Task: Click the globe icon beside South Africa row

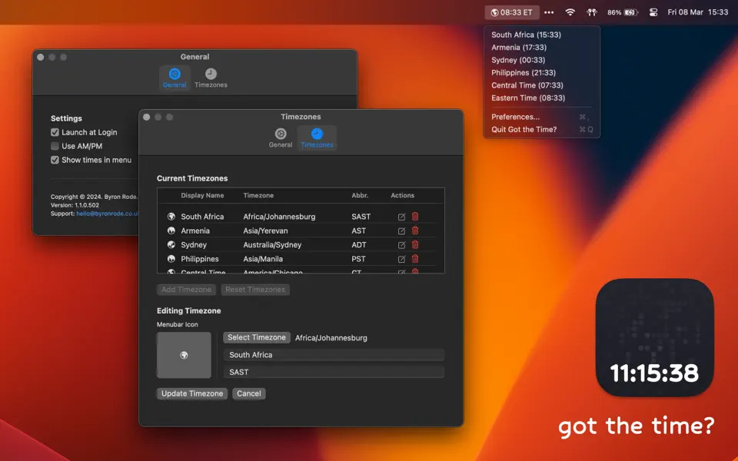Action: click(x=171, y=217)
